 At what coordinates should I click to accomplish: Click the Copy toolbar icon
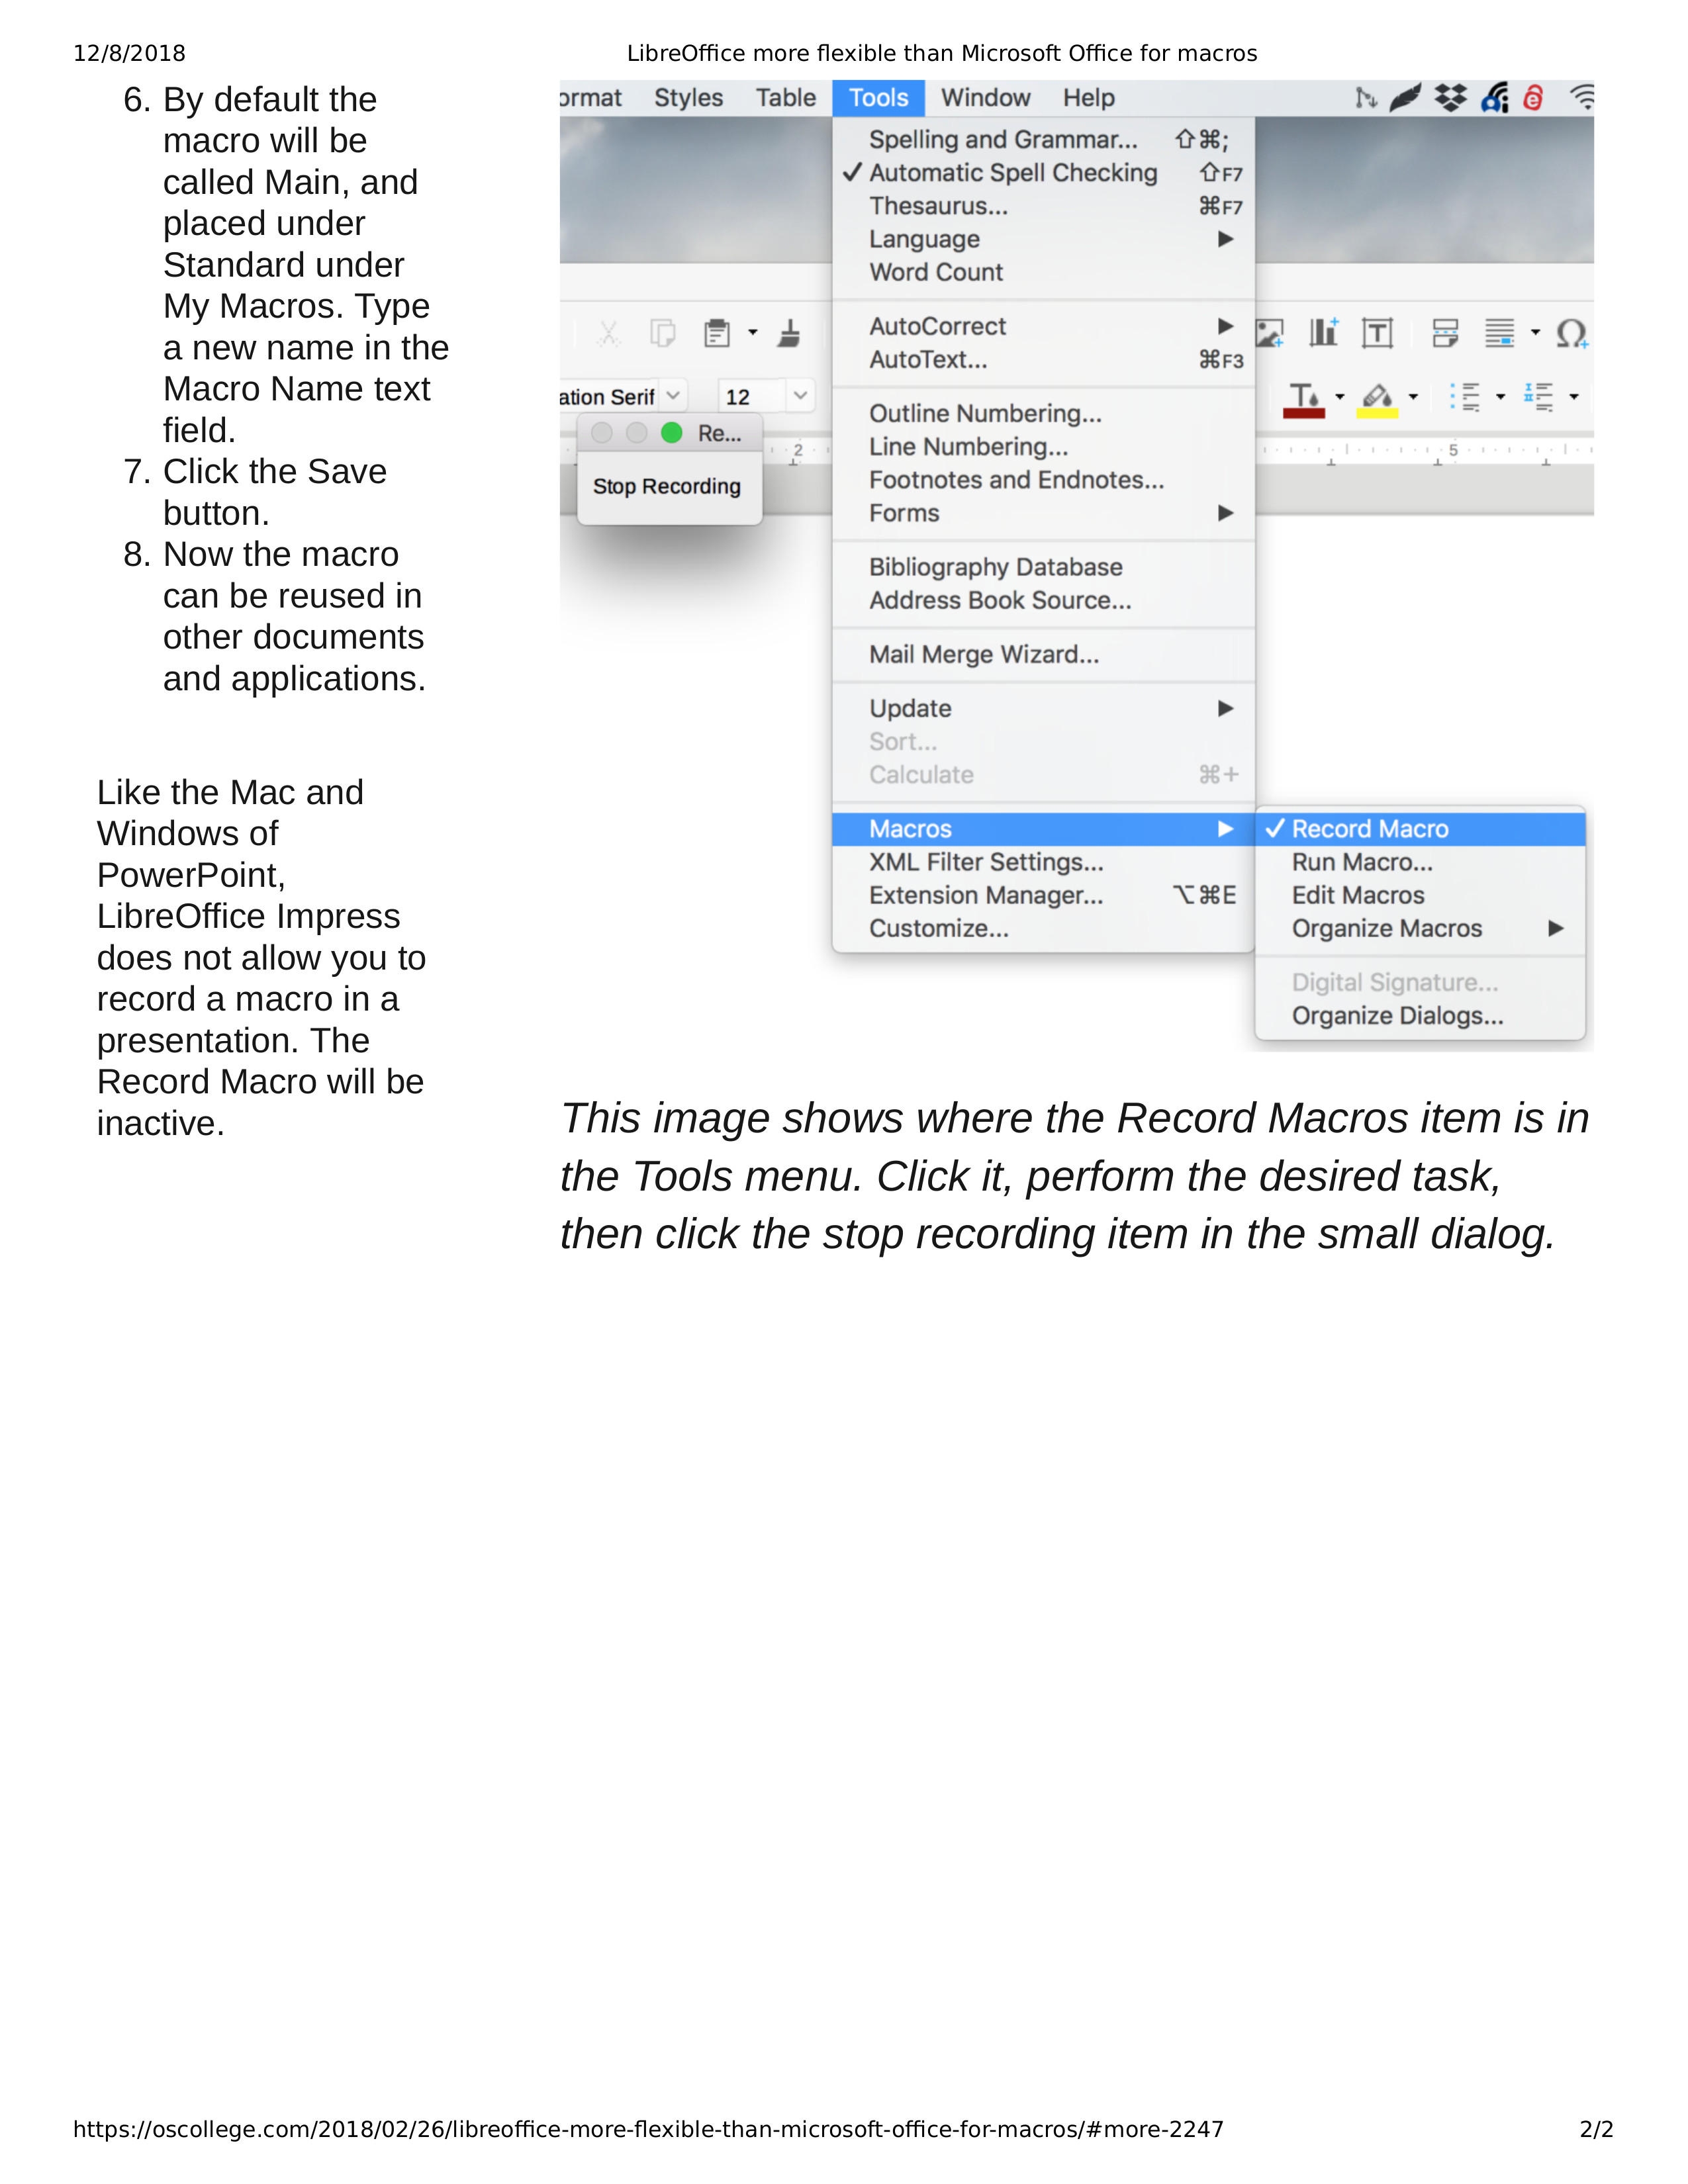click(662, 333)
